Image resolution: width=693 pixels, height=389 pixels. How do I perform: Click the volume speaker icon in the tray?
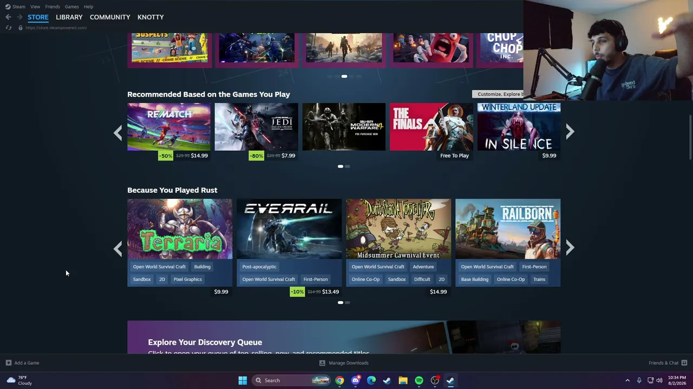[659, 380]
